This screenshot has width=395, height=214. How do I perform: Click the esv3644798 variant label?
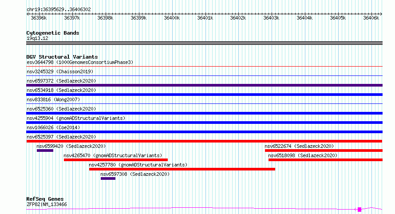coord(80,62)
